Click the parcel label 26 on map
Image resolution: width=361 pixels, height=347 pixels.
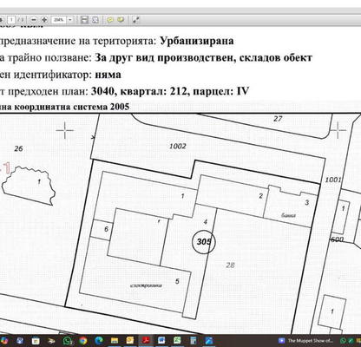(18, 148)
